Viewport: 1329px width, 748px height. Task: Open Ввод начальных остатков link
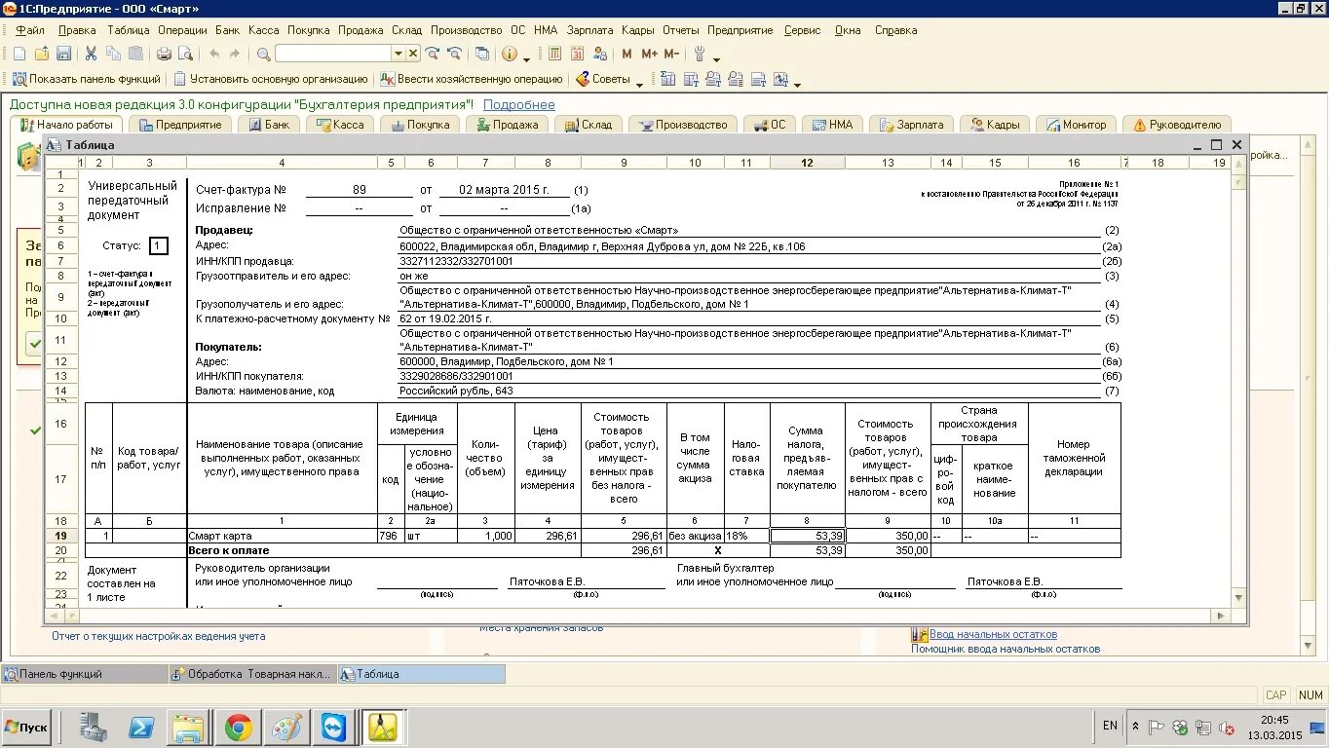tap(993, 634)
